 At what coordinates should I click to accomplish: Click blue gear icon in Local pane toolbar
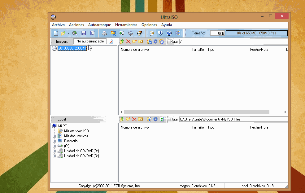(x=155, y=119)
